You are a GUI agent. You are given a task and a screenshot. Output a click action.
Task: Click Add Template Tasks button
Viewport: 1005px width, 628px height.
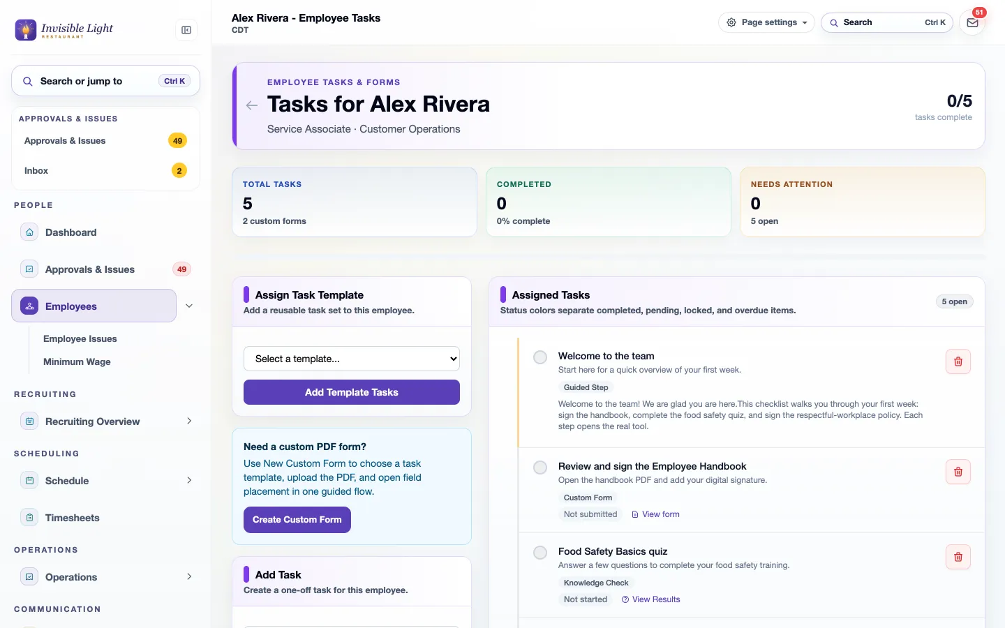click(x=352, y=392)
